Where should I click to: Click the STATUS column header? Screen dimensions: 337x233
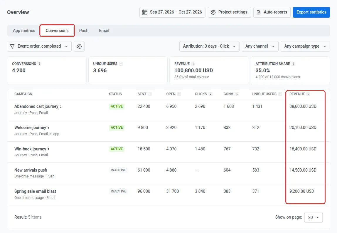click(x=115, y=94)
